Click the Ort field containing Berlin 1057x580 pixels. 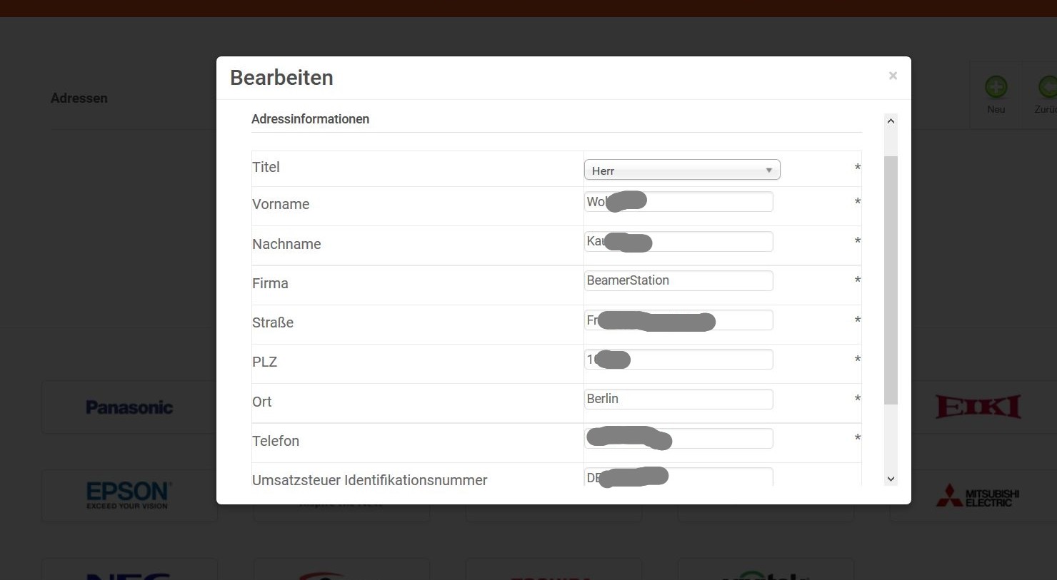678,400
